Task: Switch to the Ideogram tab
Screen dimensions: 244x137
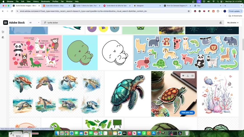Action: [x=140, y=6]
